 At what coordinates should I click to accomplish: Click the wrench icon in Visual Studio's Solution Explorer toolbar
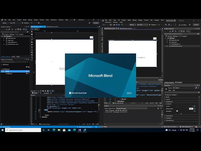tap(187, 31)
